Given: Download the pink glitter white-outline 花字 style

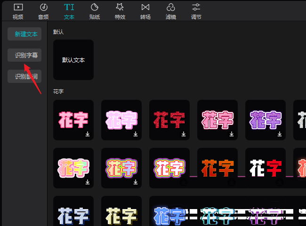Looking at the screenshot, I should coord(232,134).
